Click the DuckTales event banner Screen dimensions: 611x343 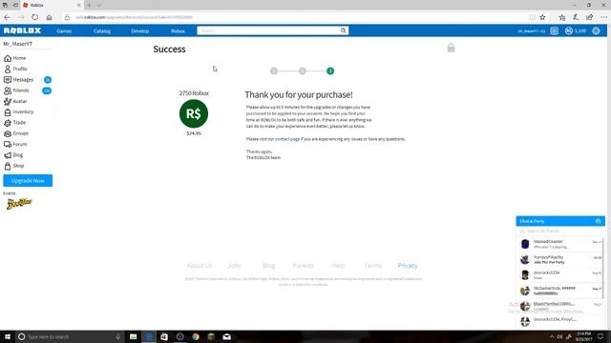click(19, 203)
